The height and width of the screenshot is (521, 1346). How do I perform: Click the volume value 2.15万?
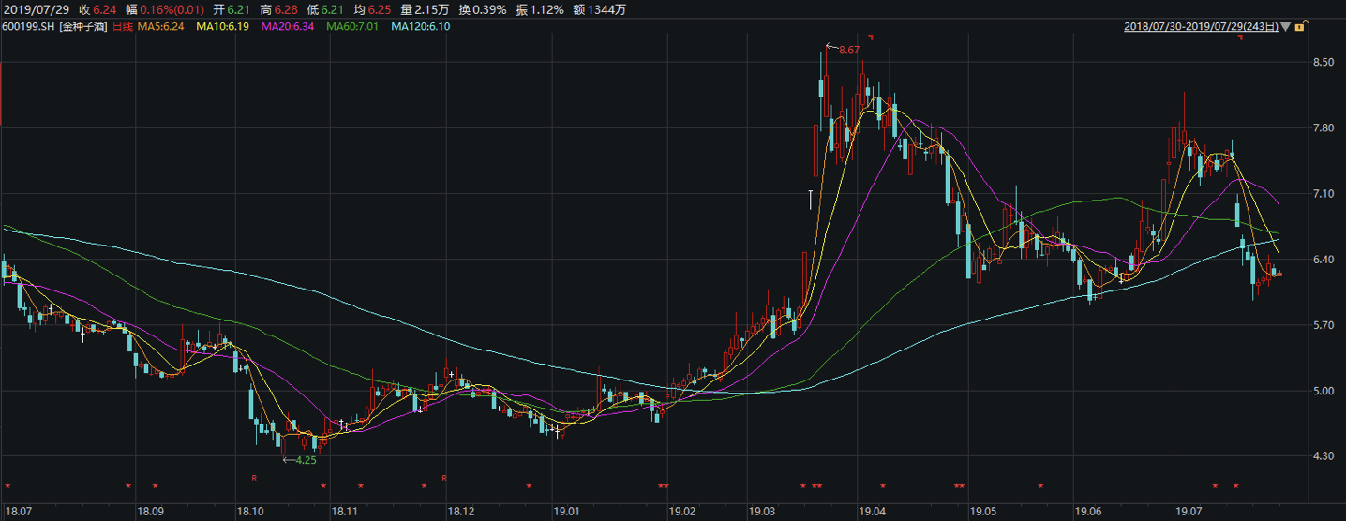click(432, 10)
